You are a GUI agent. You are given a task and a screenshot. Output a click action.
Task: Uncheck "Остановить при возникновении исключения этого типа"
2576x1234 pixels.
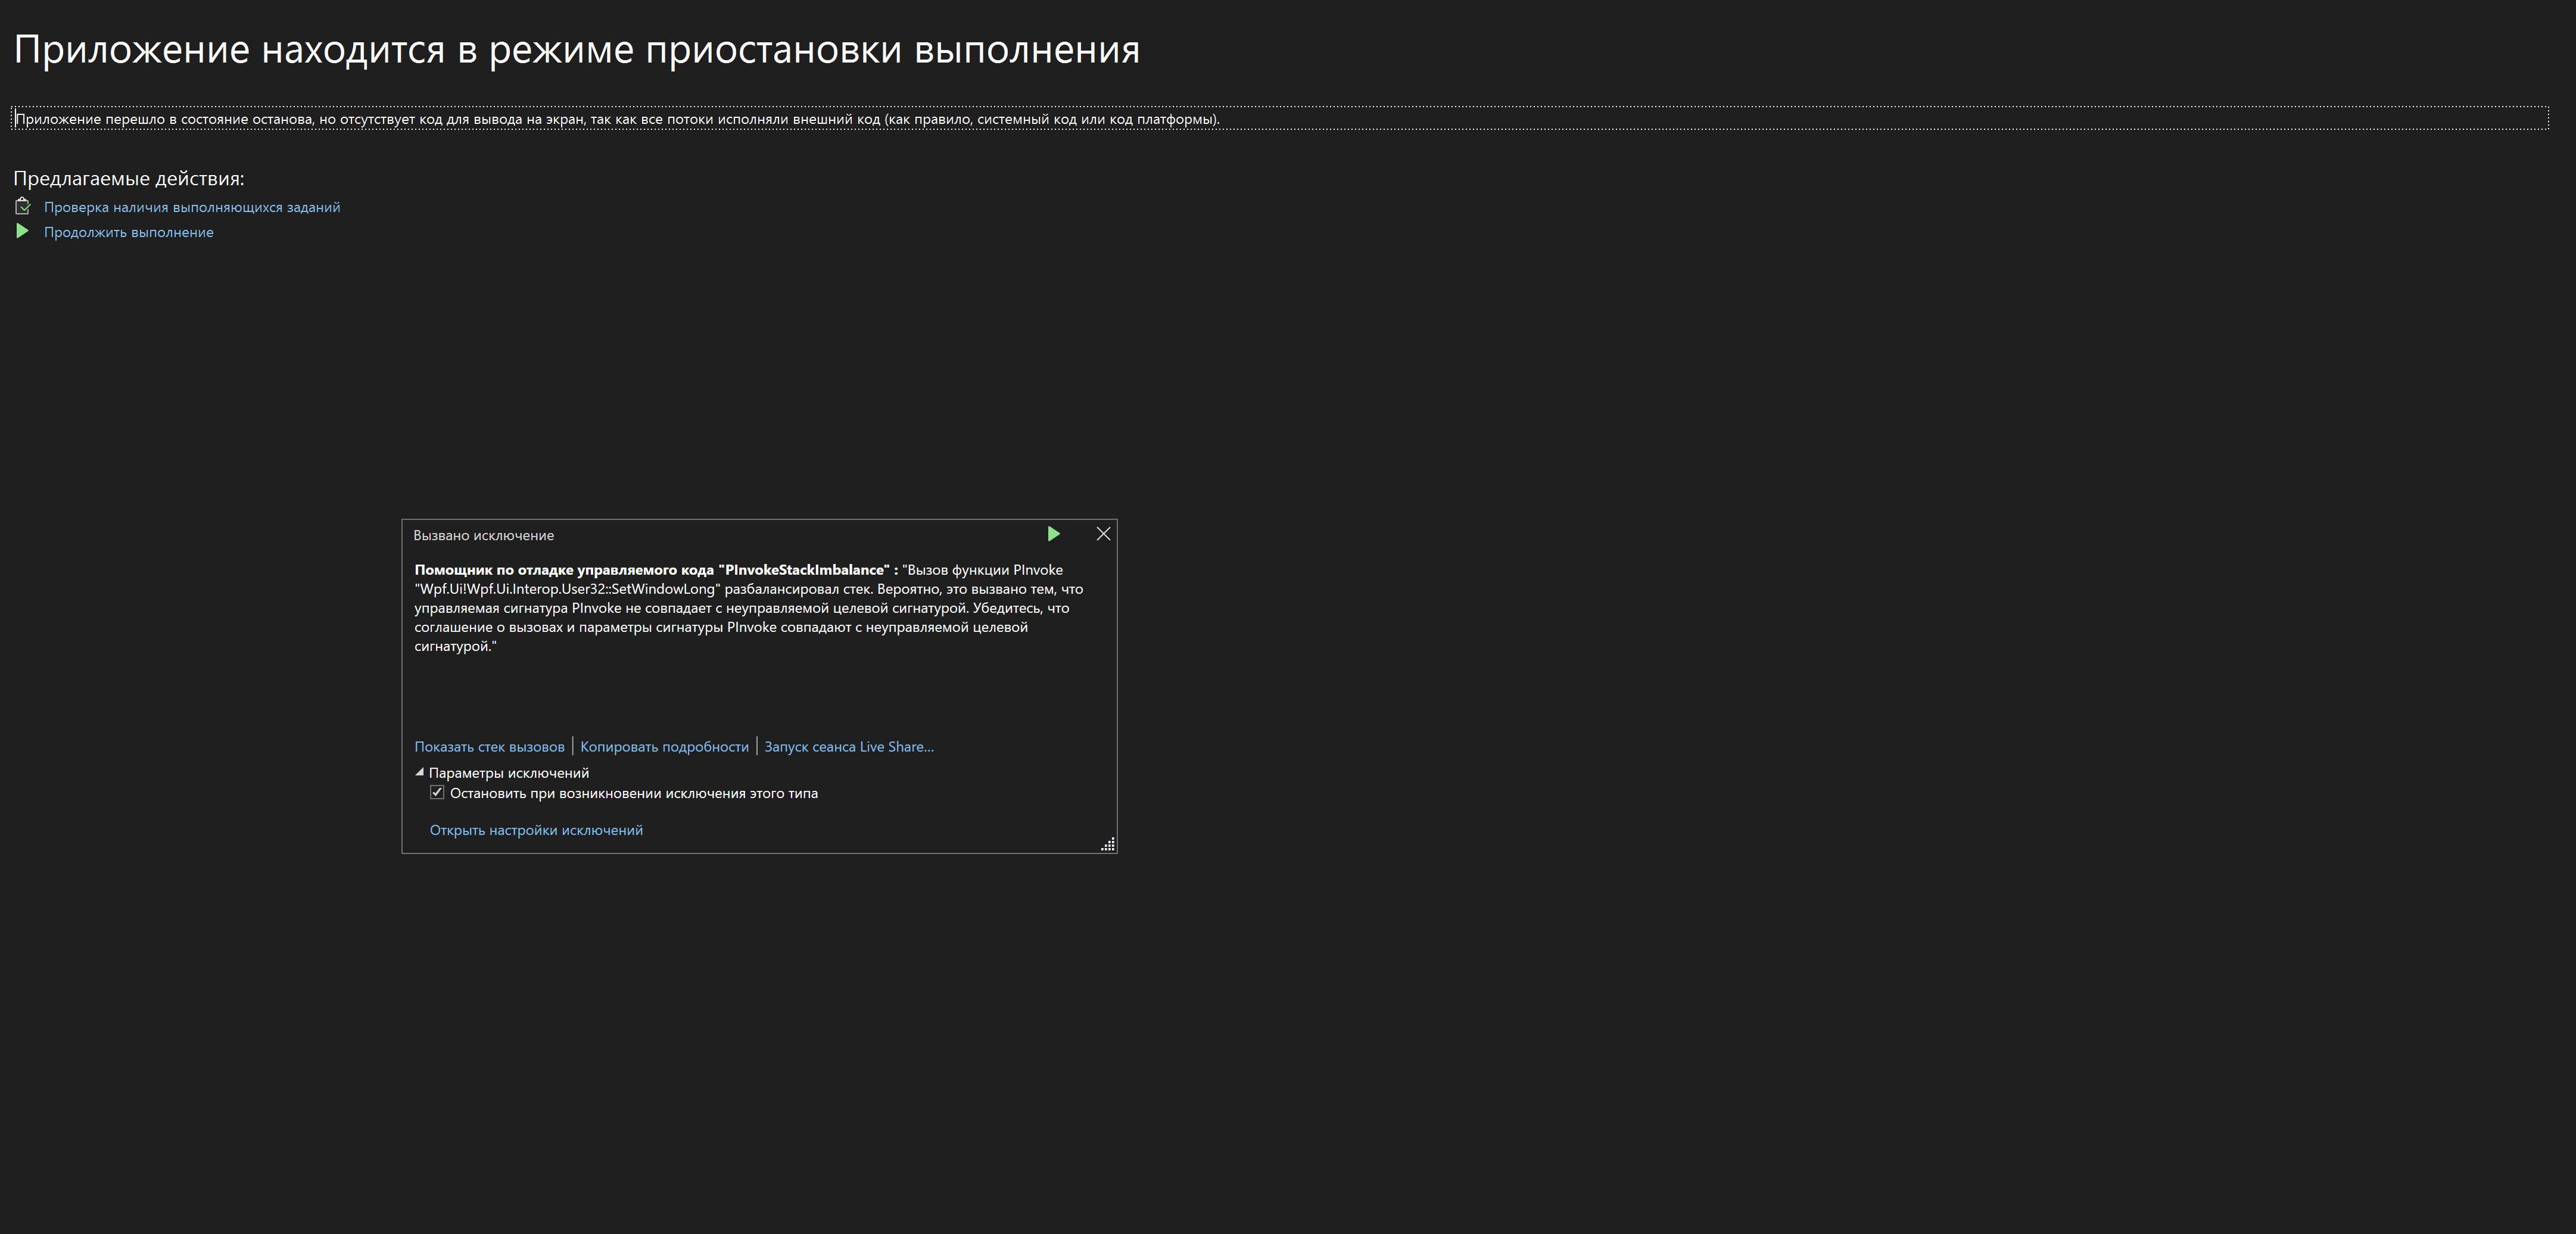437,792
